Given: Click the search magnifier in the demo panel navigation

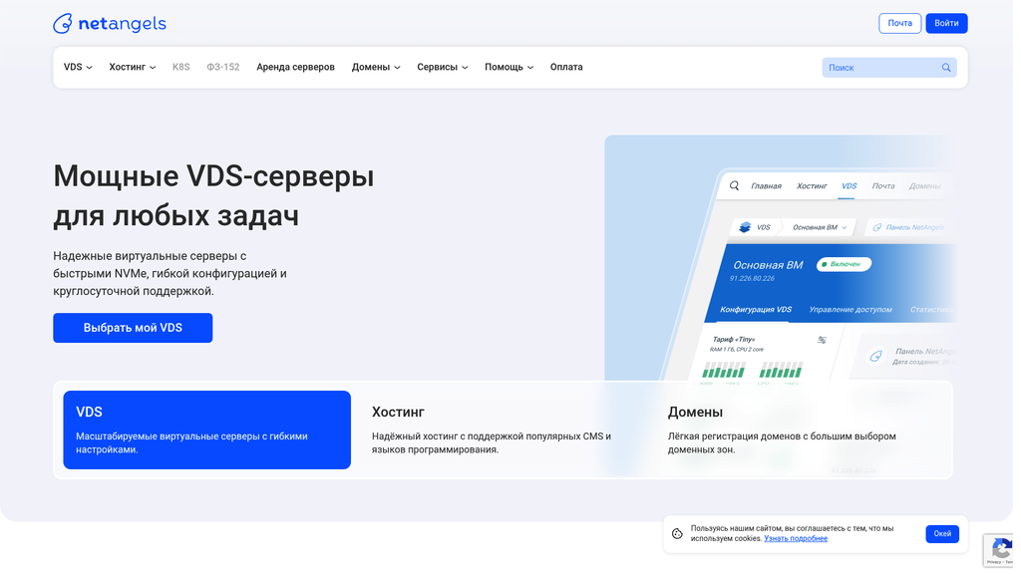Looking at the screenshot, I should [734, 185].
